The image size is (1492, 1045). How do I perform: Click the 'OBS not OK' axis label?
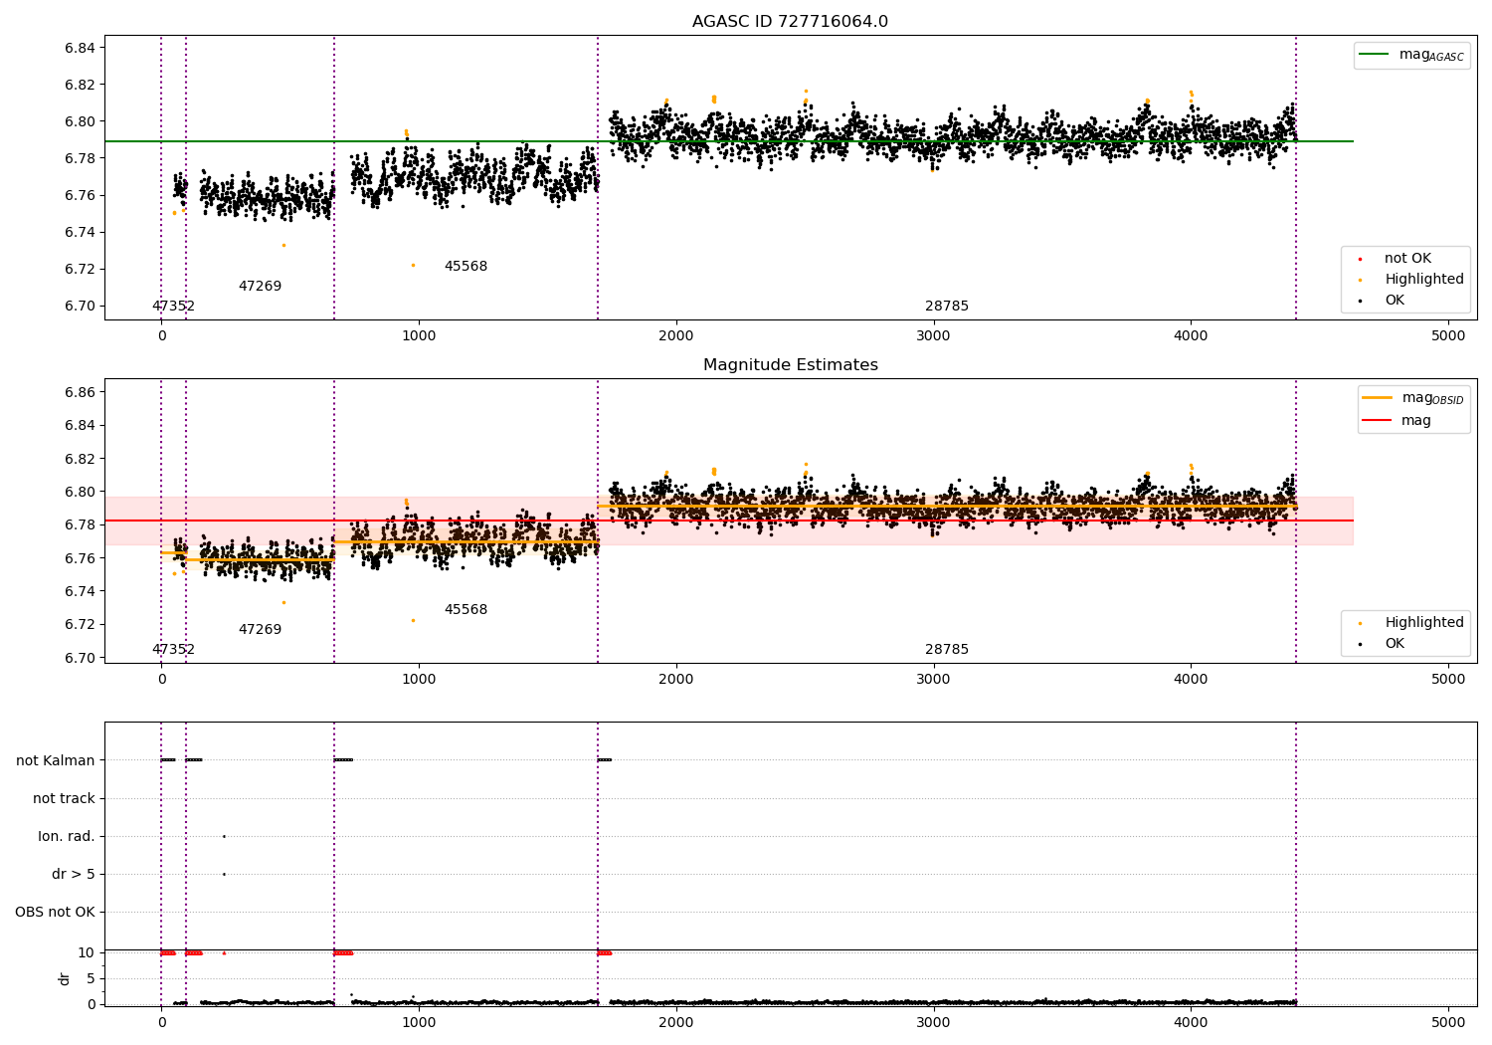(x=55, y=913)
